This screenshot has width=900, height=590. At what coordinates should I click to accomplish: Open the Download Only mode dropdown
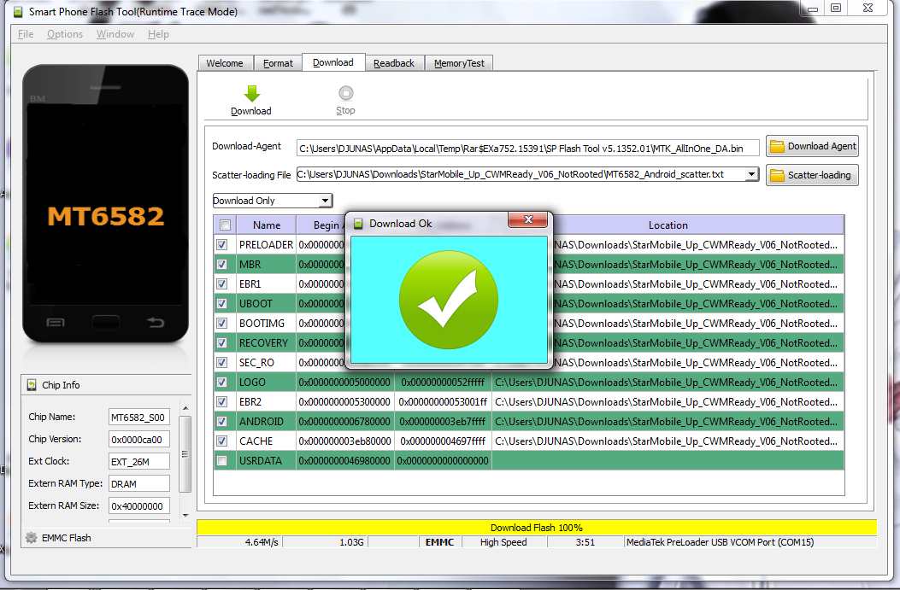(x=326, y=201)
